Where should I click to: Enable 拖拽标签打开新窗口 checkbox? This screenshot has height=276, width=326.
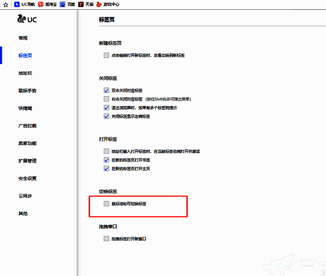pos(106,239)
